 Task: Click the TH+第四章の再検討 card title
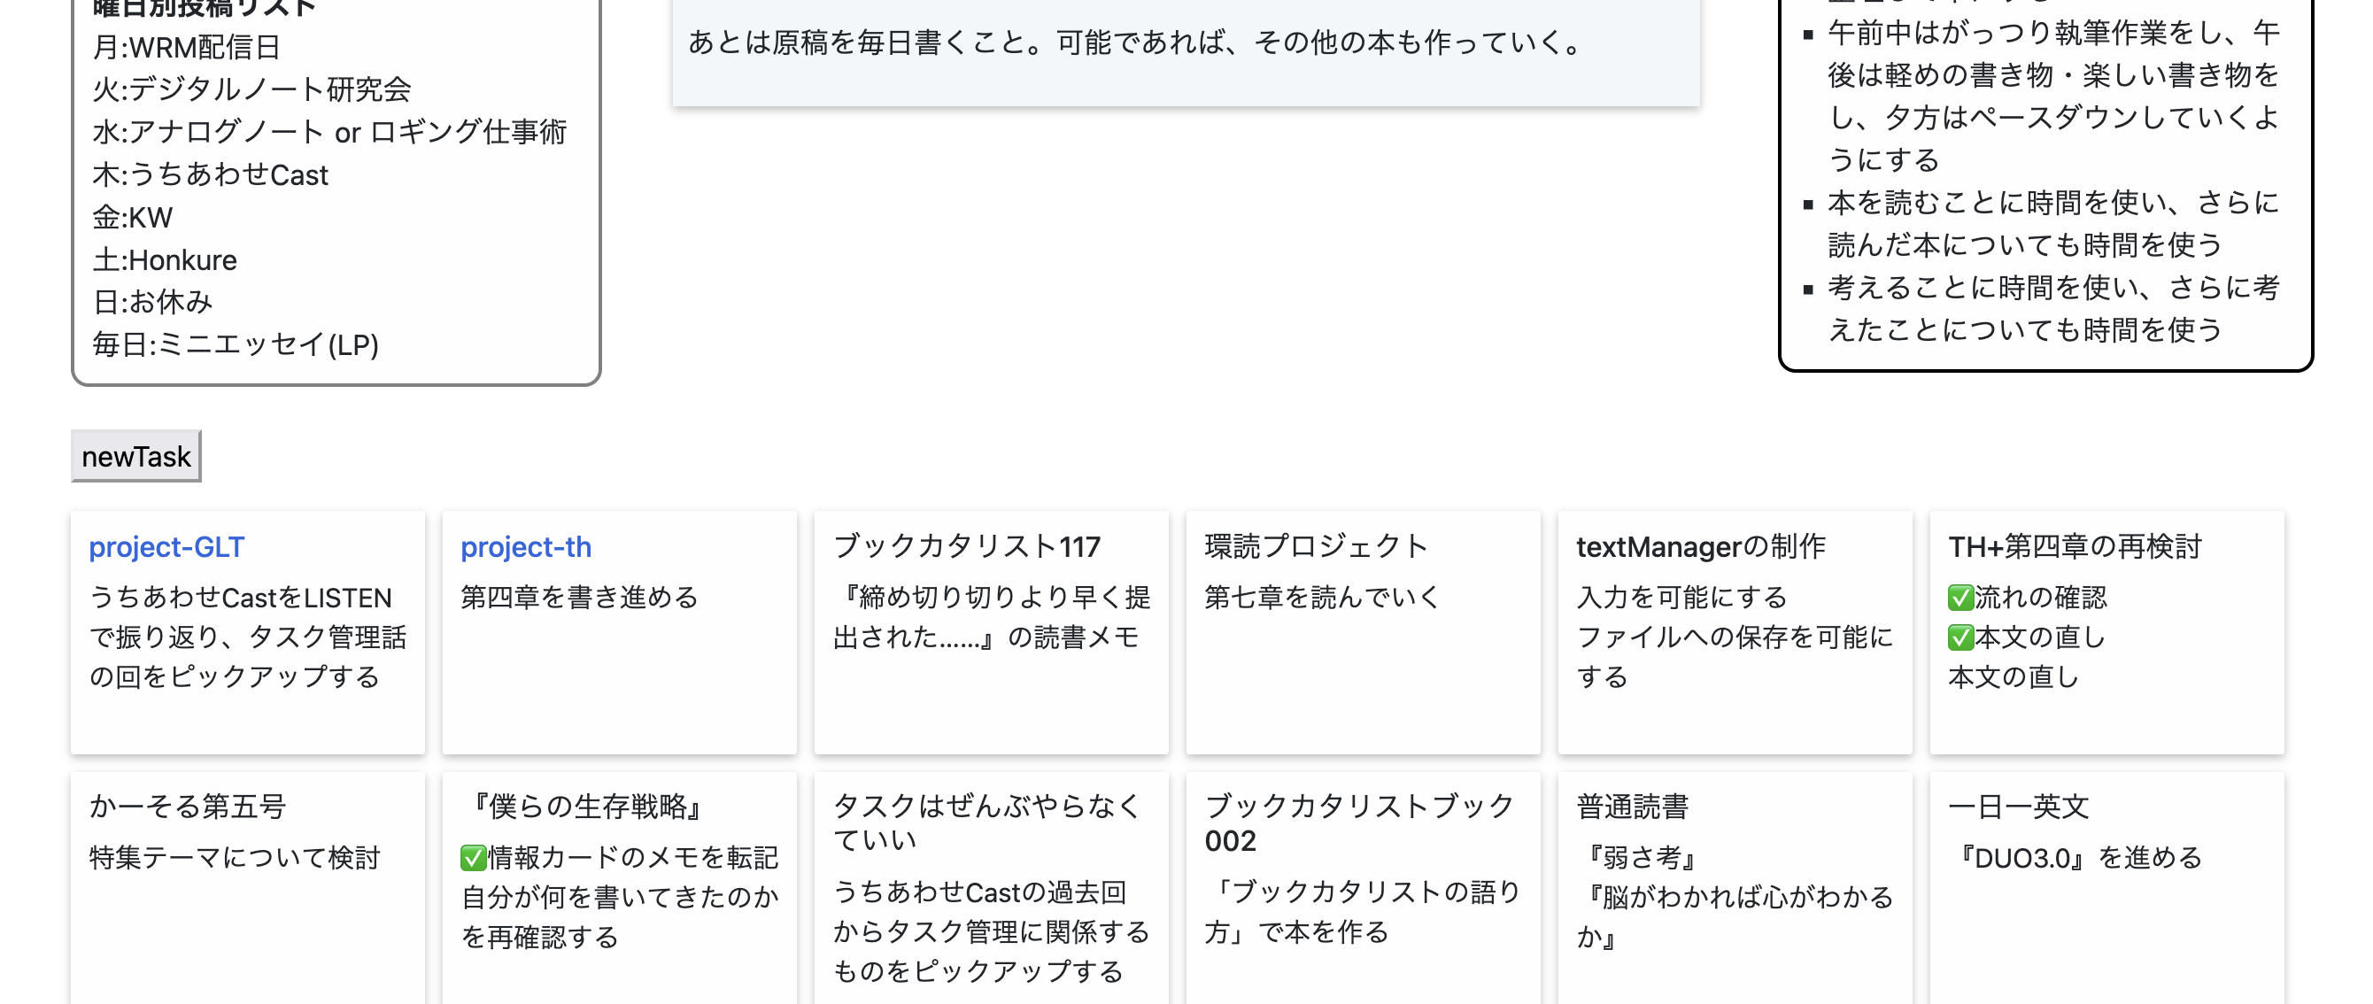[x=2075, y=547]
